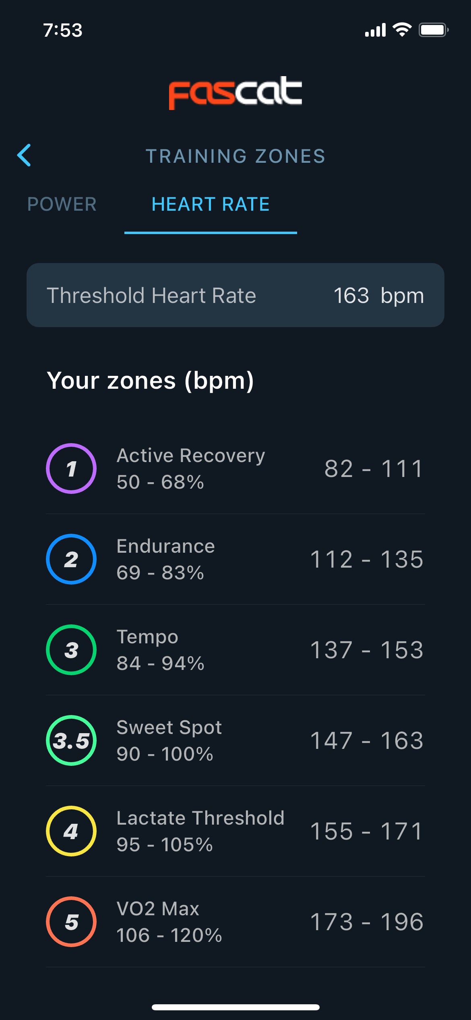Open the Tempo zone details

point(235,651)
